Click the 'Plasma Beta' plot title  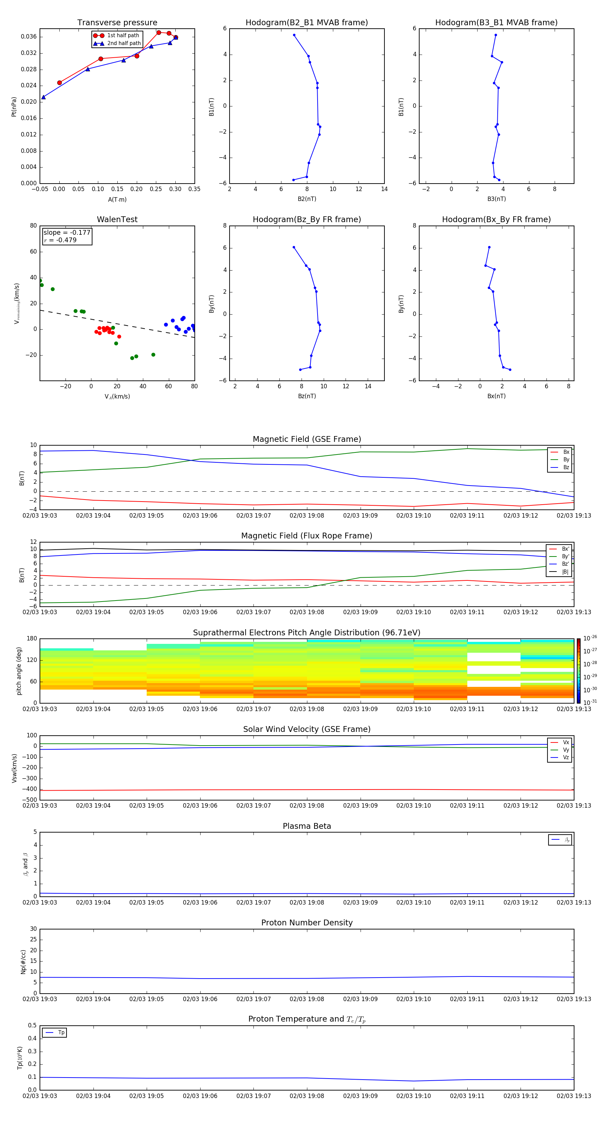(x=307, y=826)
